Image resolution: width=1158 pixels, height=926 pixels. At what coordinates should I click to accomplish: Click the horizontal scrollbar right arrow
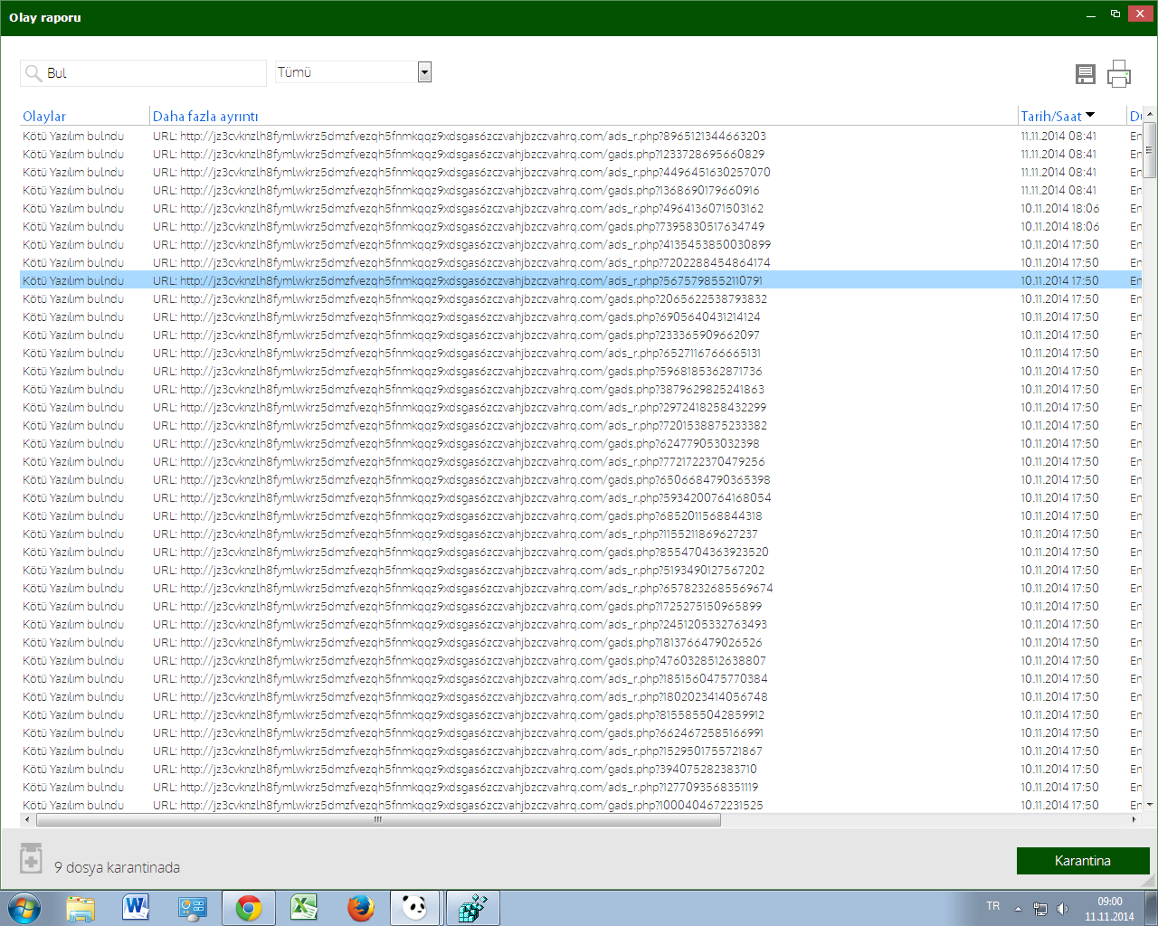coord(1134,820)
